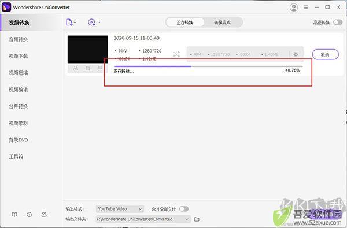Expand the load DVD dropdown arrow
The width and height of the screenshot is (347, 228).
[x=99, y=23]
